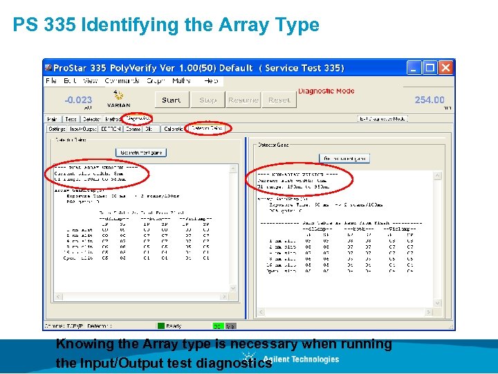Click right panel vertical scrollbar up arrow
The width and height of the screenshot is (498, 374).
437,175
